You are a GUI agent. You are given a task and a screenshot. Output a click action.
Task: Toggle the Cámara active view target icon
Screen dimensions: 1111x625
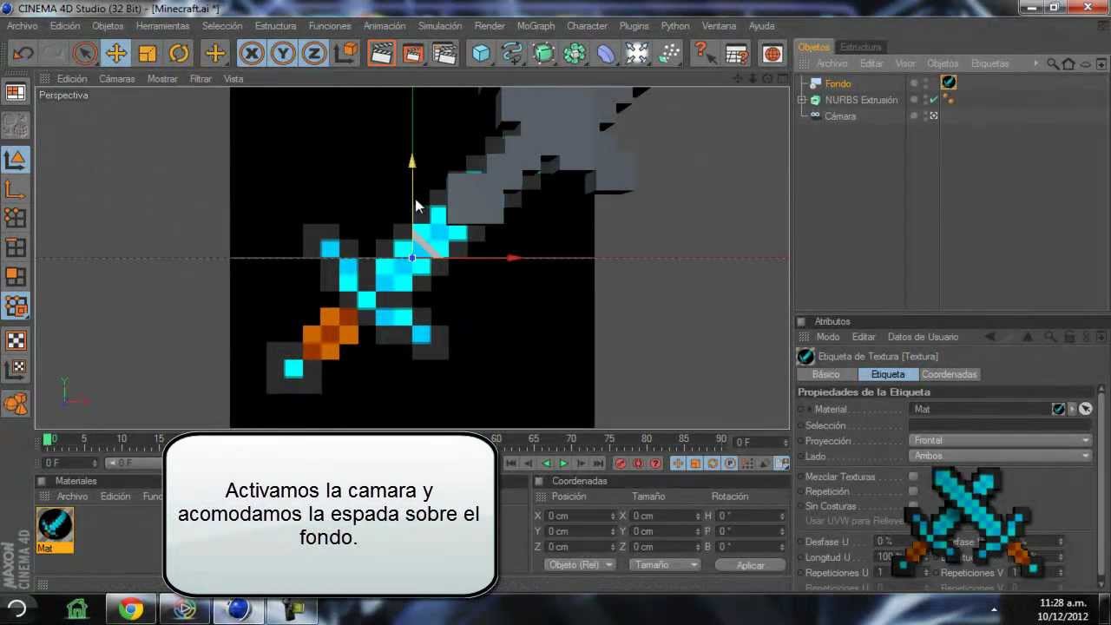(934, 115)
